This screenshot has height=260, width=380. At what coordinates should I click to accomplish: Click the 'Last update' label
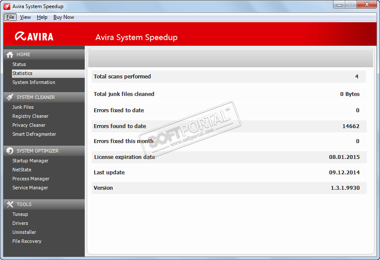point(109,173)
